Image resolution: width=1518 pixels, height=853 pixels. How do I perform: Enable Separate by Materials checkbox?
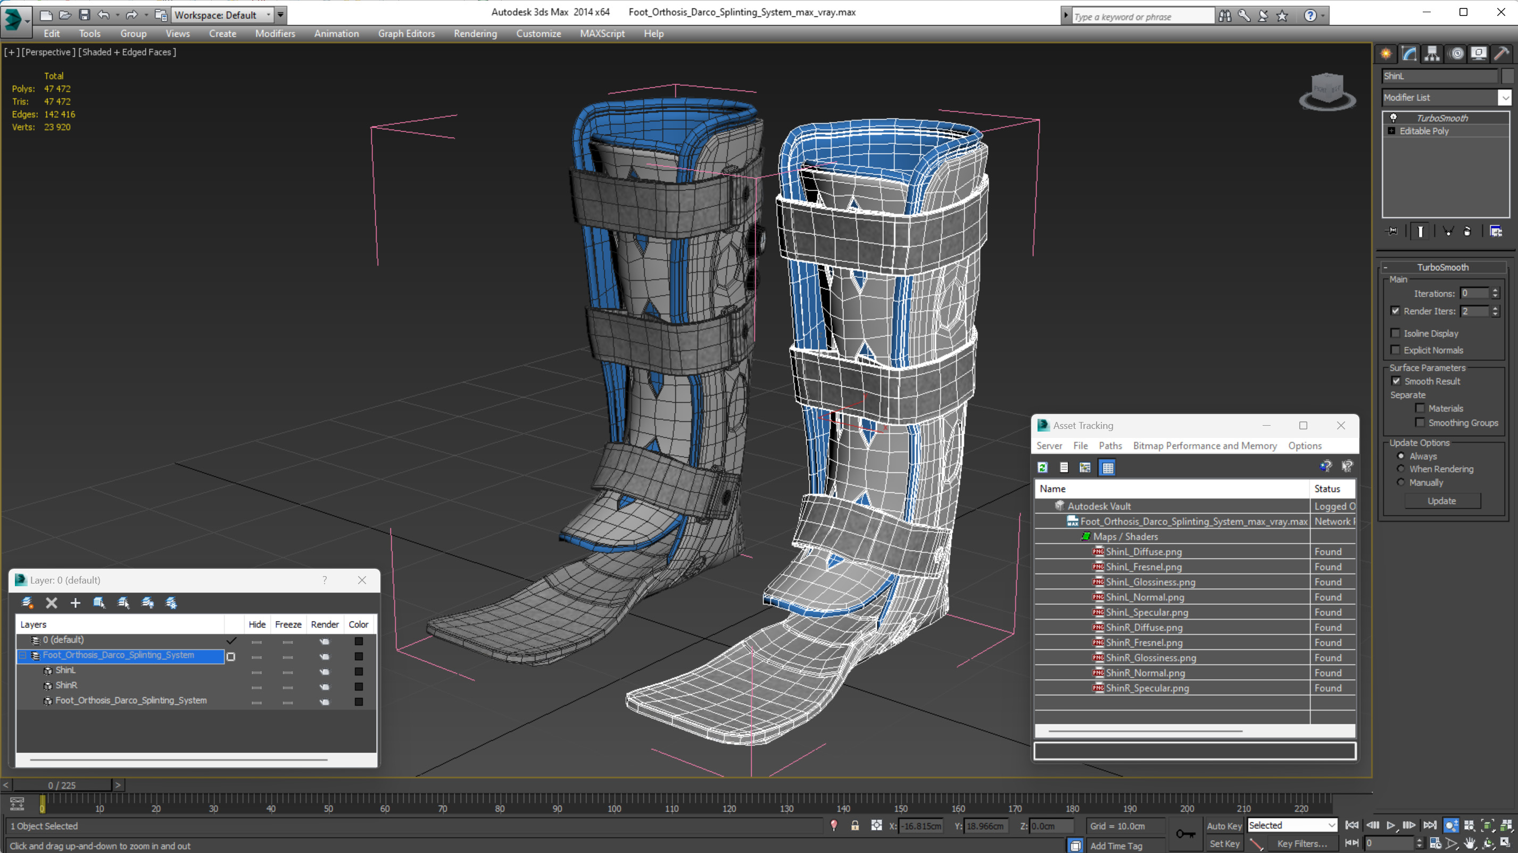[1420, 408]
